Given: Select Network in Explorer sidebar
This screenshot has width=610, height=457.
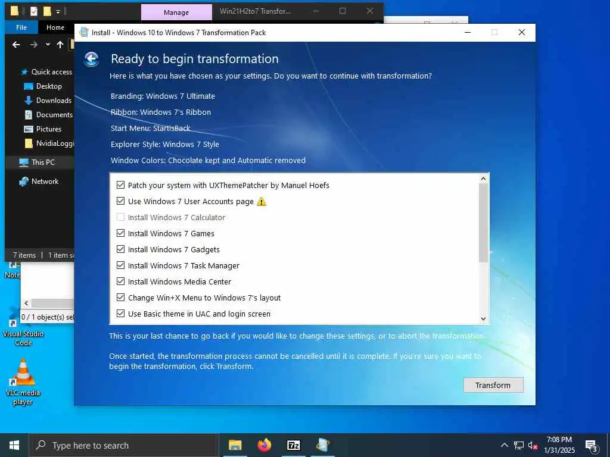Looking at the screenshot, I should tap(40, 181).
